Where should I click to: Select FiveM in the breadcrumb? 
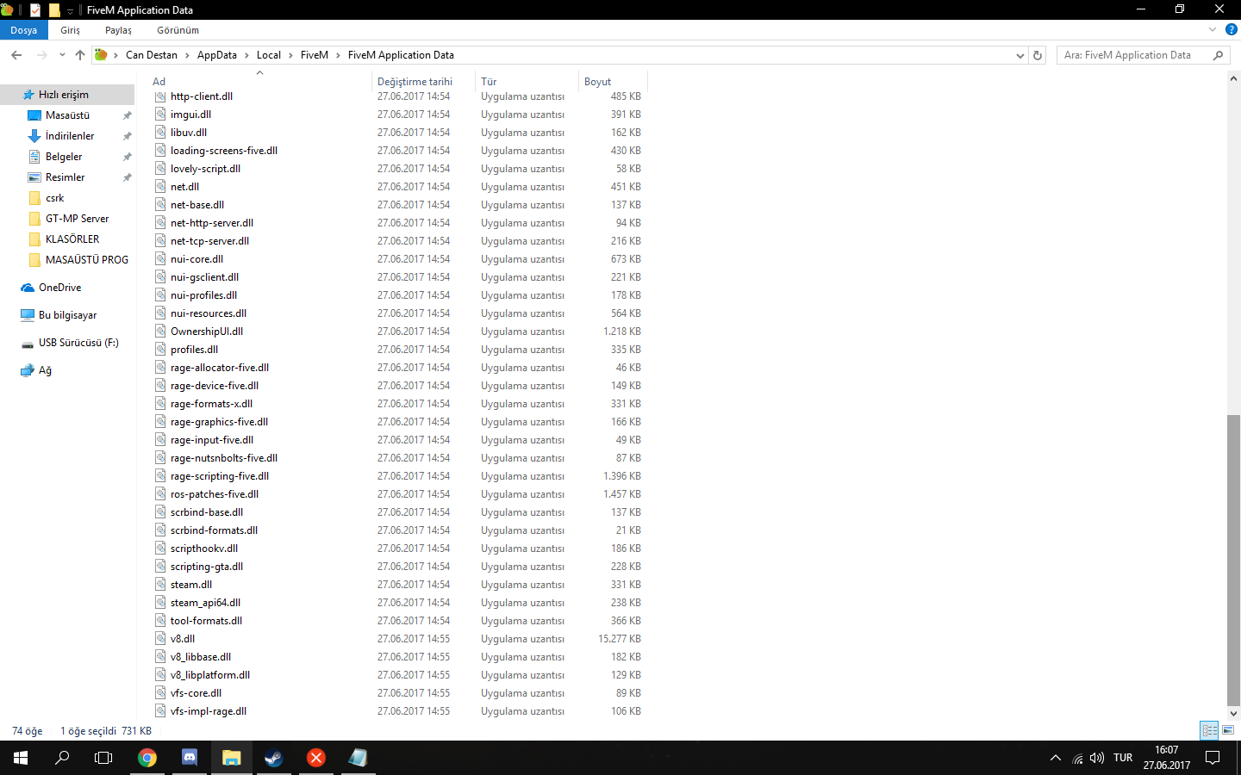click(315, 55)
